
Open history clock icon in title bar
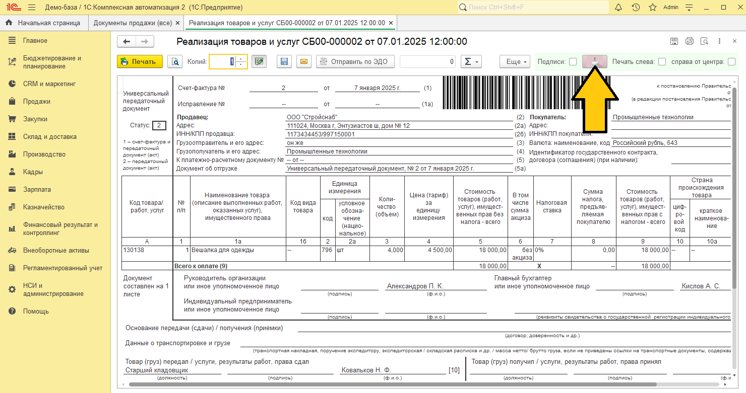(636, 8)
